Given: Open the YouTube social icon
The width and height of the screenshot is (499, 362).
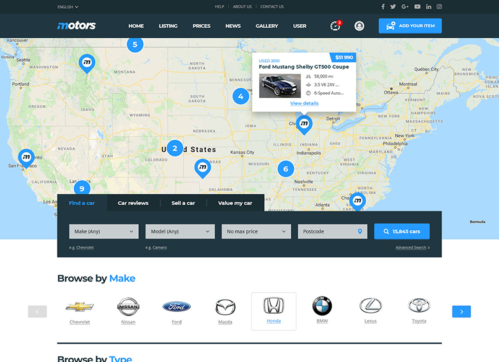Looking at the screenshot, I should [417, 7].
